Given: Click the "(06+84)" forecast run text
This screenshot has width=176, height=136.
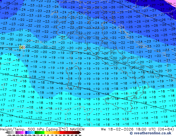Looking at the screenshot, I should tap(166, 129).
